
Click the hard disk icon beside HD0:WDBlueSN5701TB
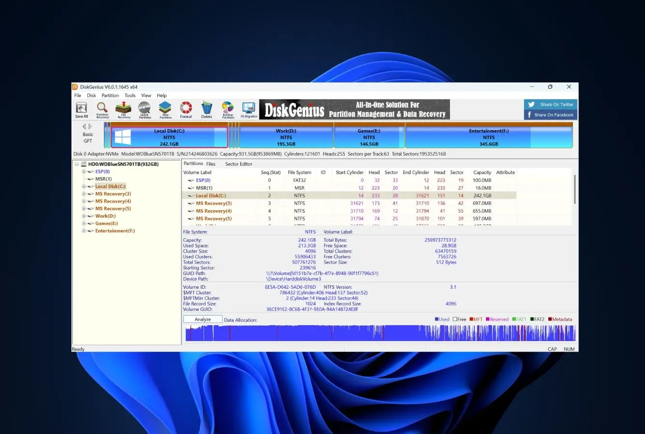(84, 164)
